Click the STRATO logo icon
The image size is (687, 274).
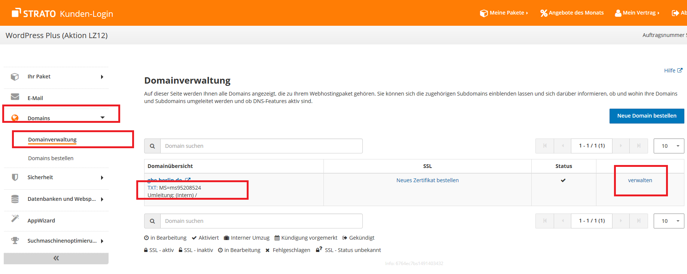pos(16,13)
